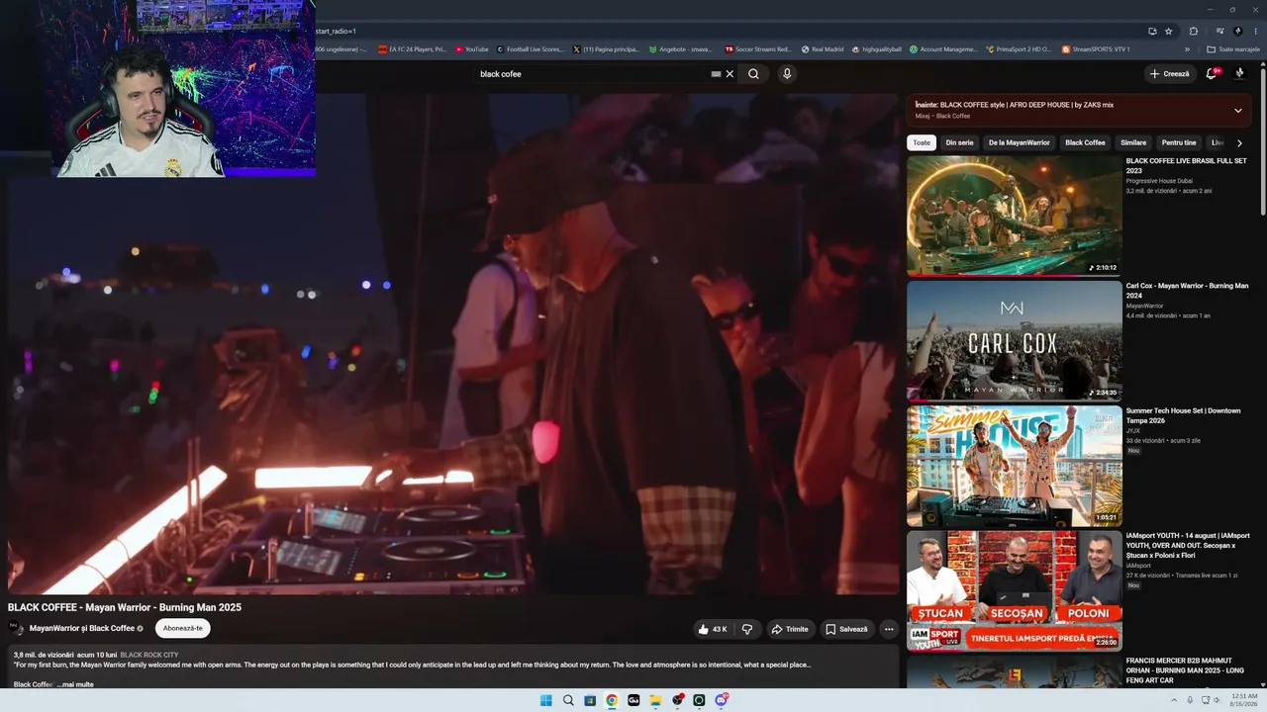Image resolution: width=1267 pixels, height=712 pixels.
Task: Open the Windows Start menu
Action: (x=546, y=700)
